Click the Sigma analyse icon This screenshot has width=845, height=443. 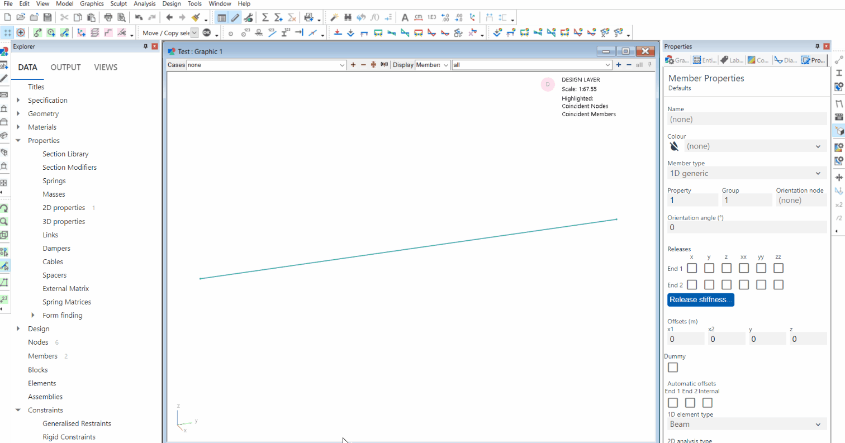[x=265, y=17]
